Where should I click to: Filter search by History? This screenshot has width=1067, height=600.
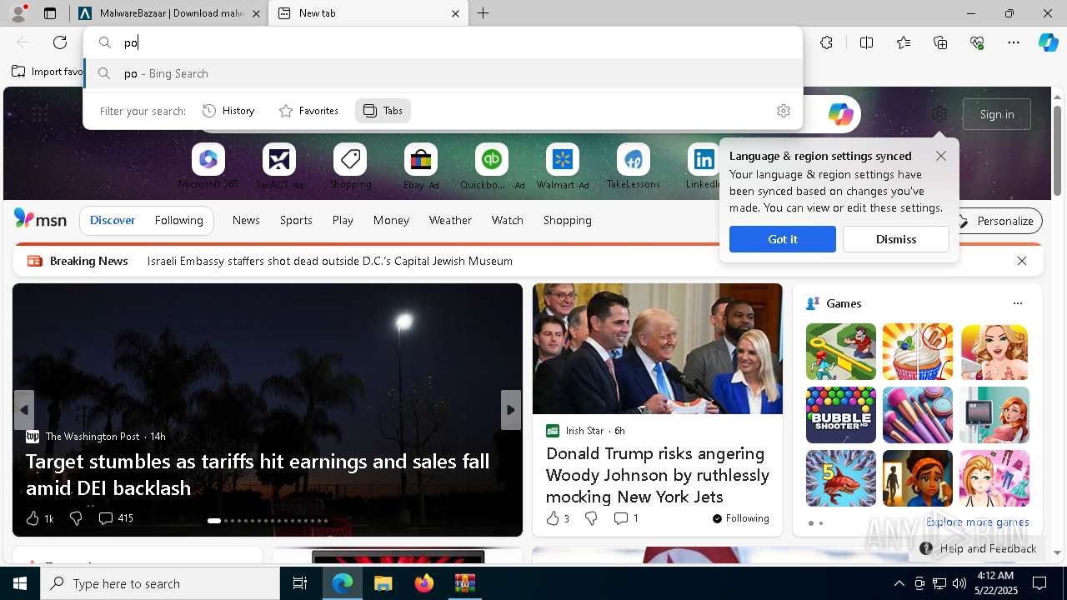coord(228,111)
